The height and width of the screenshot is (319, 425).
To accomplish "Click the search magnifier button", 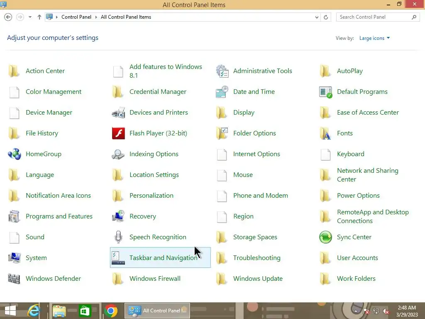I will tap(414, 17).
